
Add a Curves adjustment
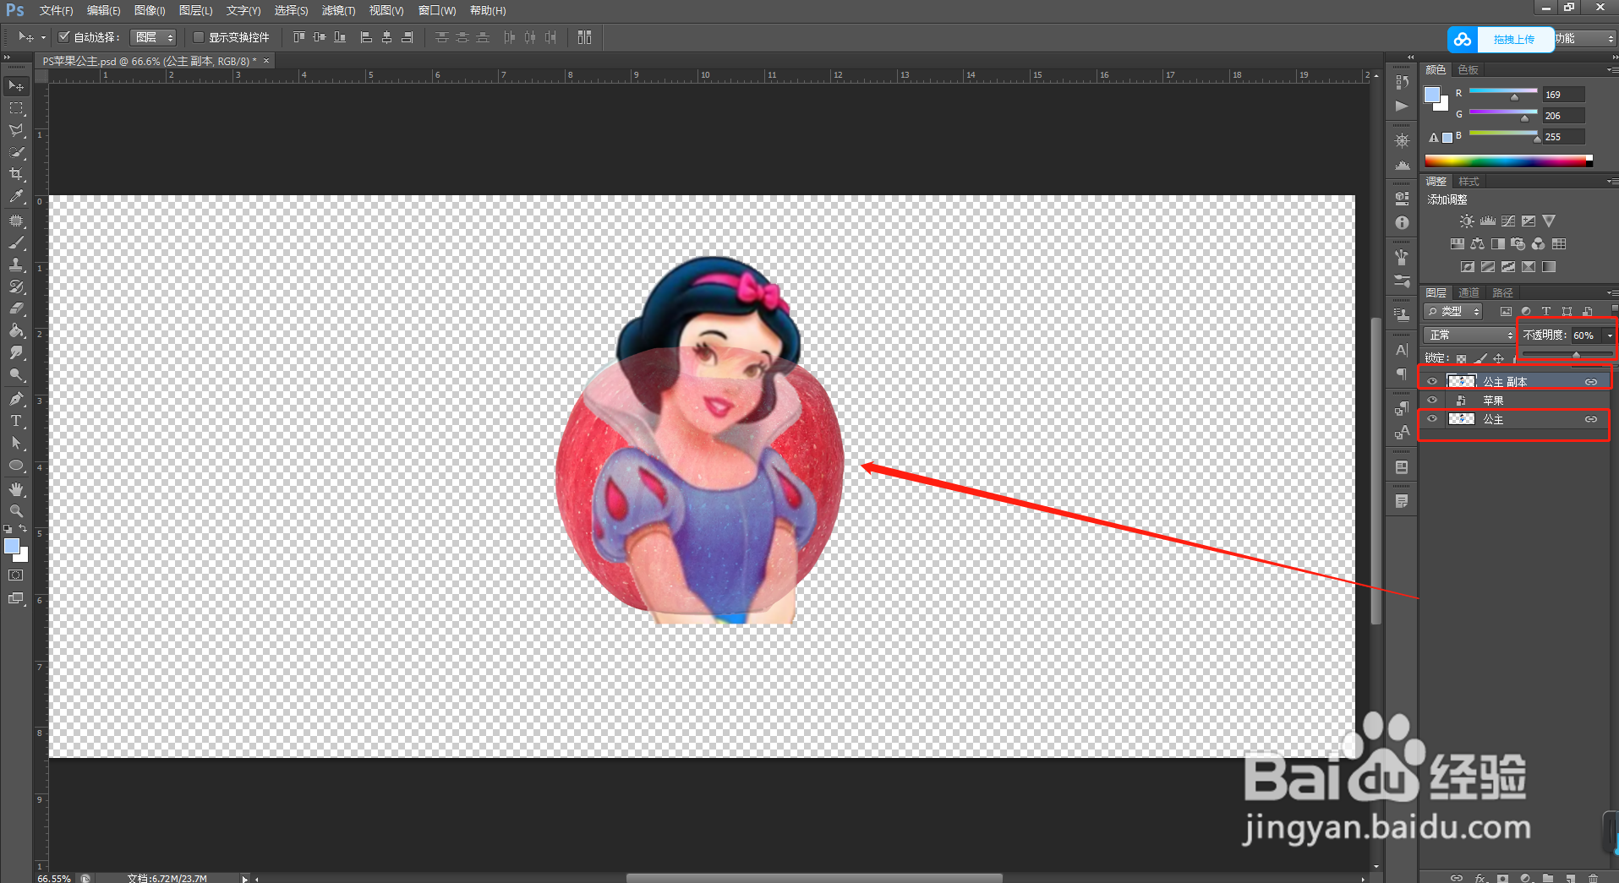(x=1508, y=221)
